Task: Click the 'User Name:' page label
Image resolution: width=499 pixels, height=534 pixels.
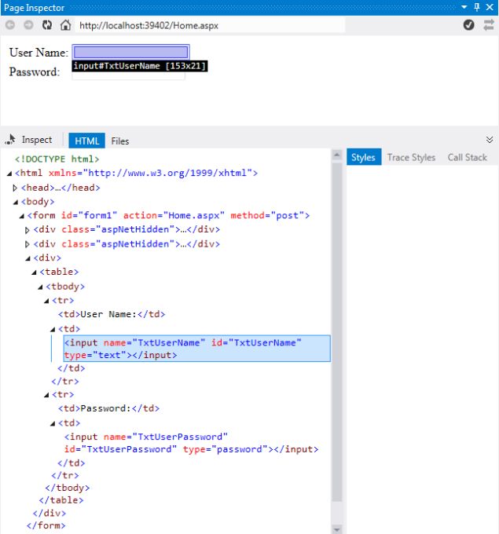Action: click(x=39, y=53)
